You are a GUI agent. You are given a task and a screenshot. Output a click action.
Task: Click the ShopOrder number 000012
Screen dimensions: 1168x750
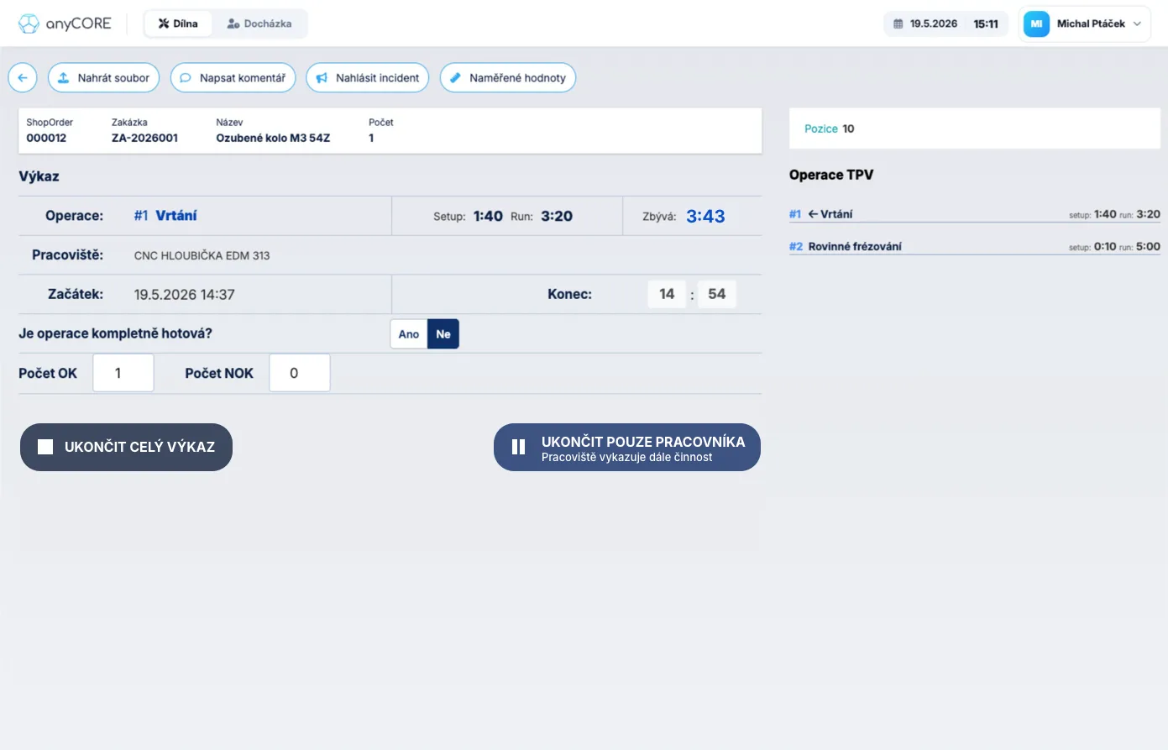[x=46, y=138]
